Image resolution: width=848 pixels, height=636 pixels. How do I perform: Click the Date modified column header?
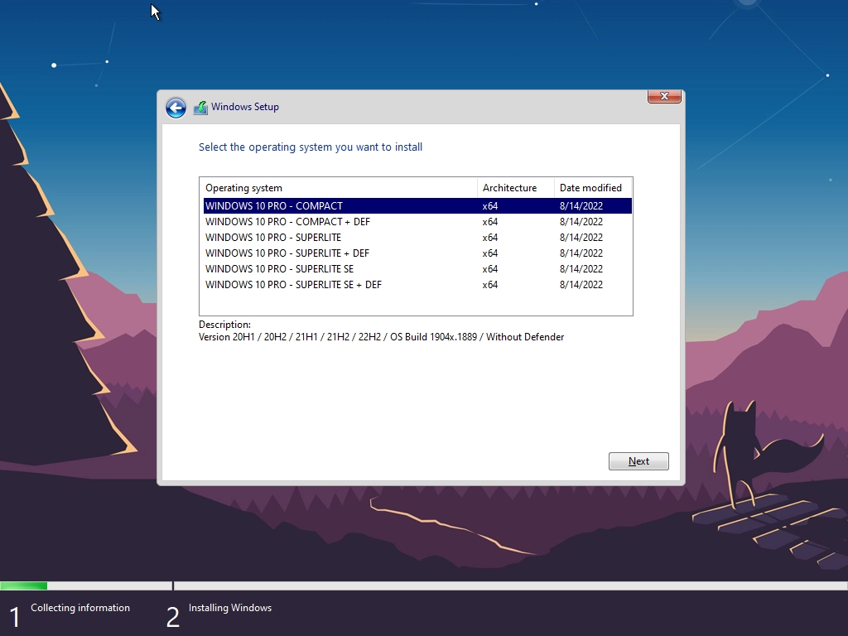[x=593, y=188]
